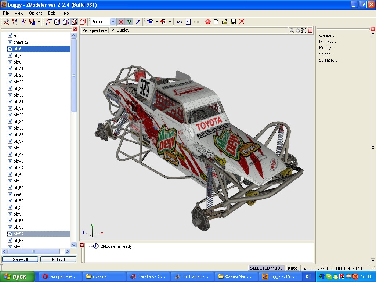This screenshot has width=376, height=282.
Task: Click the Export icon with red arrow
Action: (163, 22)
